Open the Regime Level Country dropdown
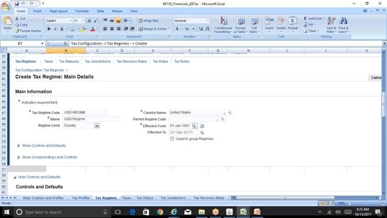The image size is (387, 218). pos(97,126)
